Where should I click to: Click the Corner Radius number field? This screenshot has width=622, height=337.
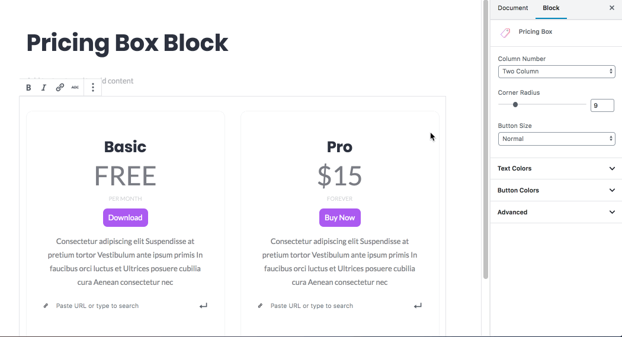pyautogui.click(x=602, y=105)
